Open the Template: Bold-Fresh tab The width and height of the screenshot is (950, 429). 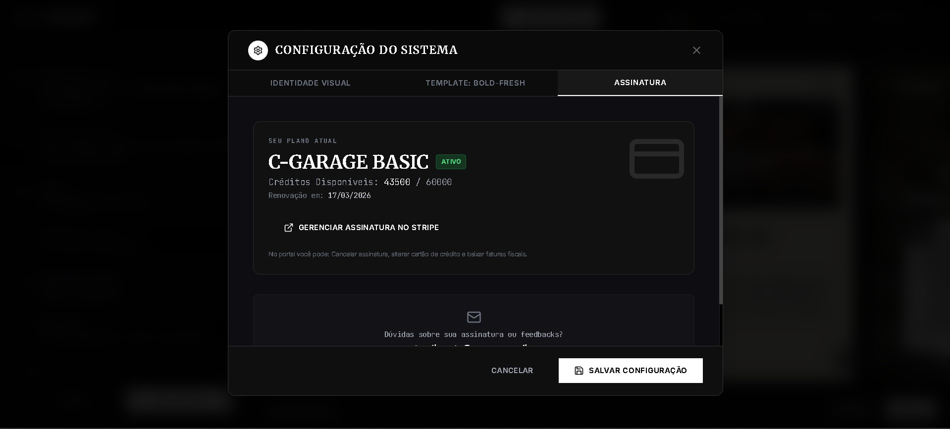[x=475, y=83]
